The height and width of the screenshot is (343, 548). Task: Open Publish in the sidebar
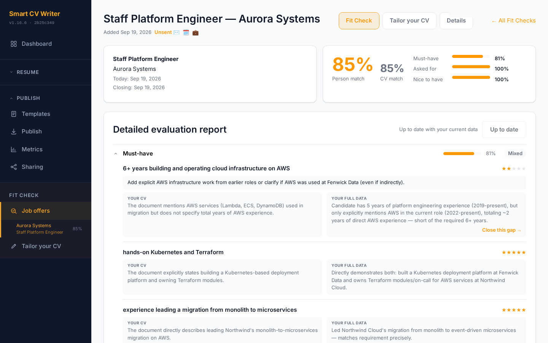(x=46, y=131)
